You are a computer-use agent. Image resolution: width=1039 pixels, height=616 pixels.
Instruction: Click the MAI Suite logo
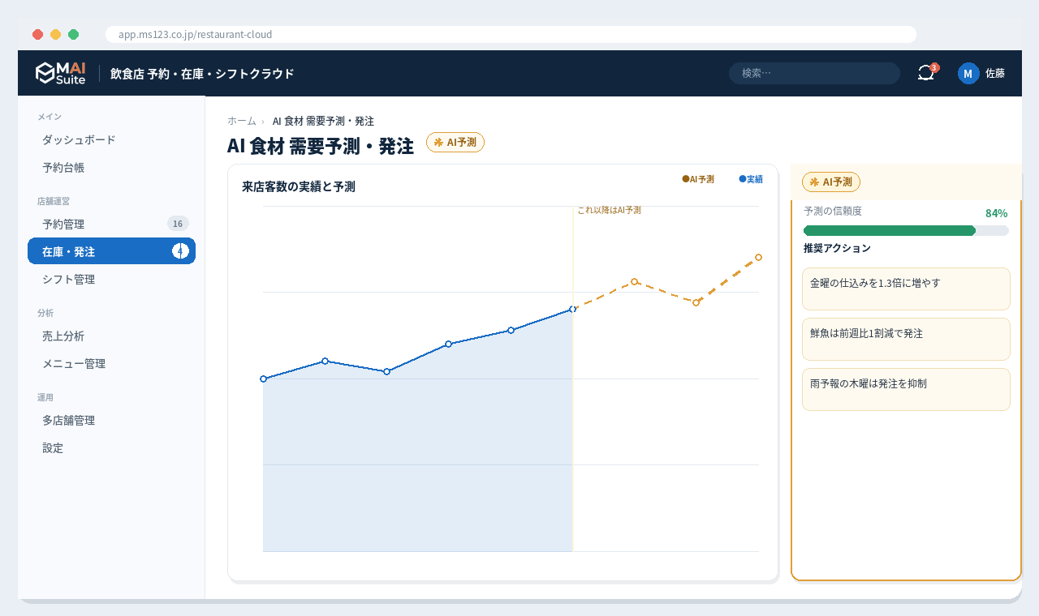(x=60, y=73)
